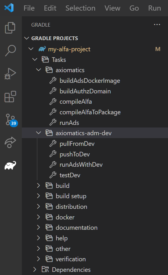Collapse the axiomatics-adm-dev group
Image resolution: width=168 pixels, height=275 pixels.
[39, 133]
